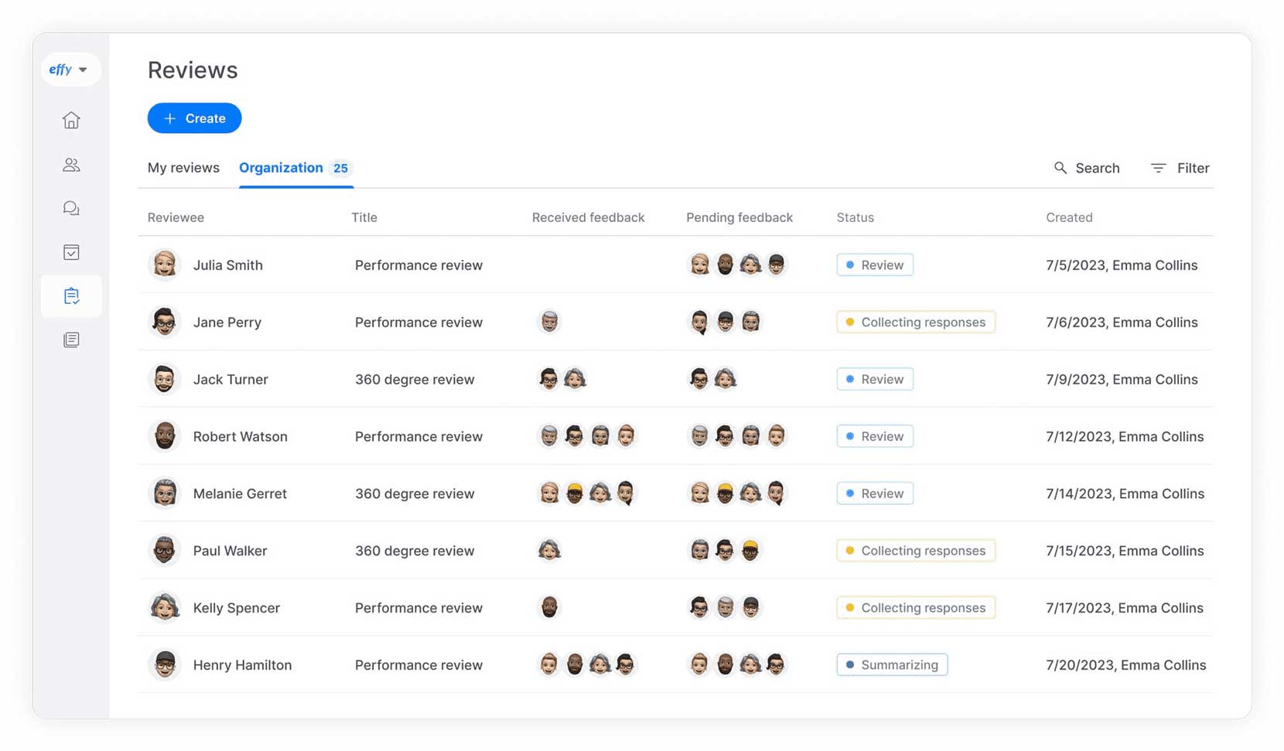Click Jack Turner's profile avatar

(x=164, y=379)
